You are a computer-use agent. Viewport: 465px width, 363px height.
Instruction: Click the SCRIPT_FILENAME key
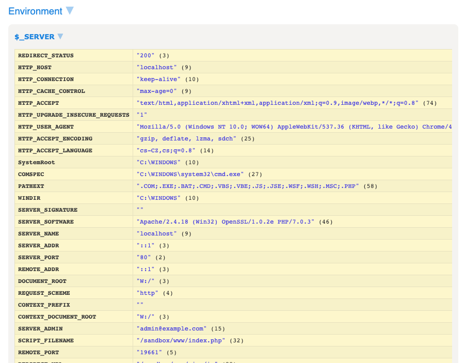pyautogui.click(x=45, y=340)
